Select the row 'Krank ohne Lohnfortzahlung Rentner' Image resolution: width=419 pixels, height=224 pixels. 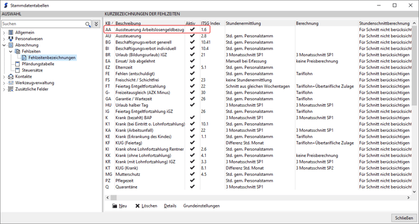coord(258,150)
